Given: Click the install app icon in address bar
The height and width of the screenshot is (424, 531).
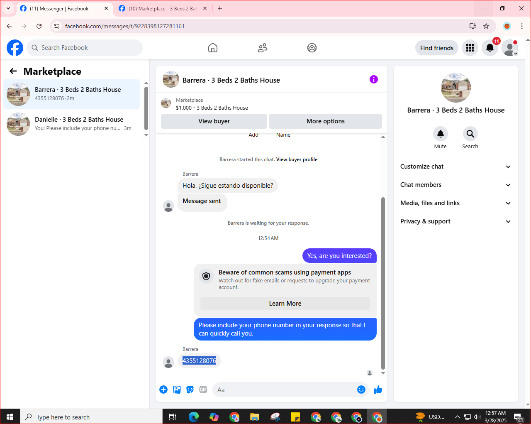Looking at the screenshot, I should pyautogui.click(x=473, y=26).
